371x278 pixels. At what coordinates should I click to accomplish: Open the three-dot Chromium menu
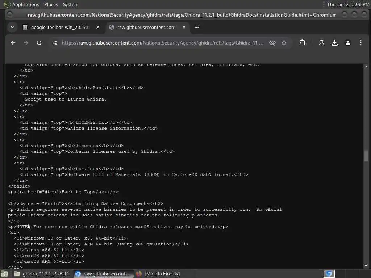(x=360, y=43)
